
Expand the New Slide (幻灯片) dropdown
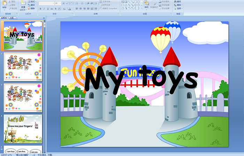click(23, 10)
